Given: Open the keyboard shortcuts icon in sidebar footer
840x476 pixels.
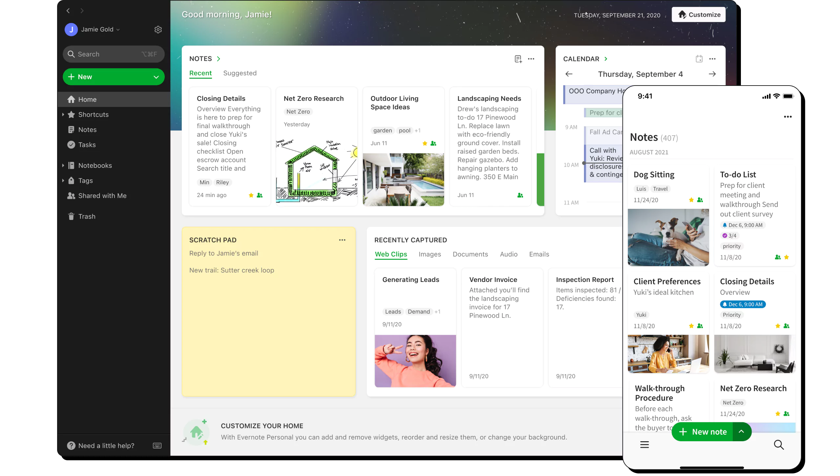Looking at the screenshot, I should [x=157, y=446].
